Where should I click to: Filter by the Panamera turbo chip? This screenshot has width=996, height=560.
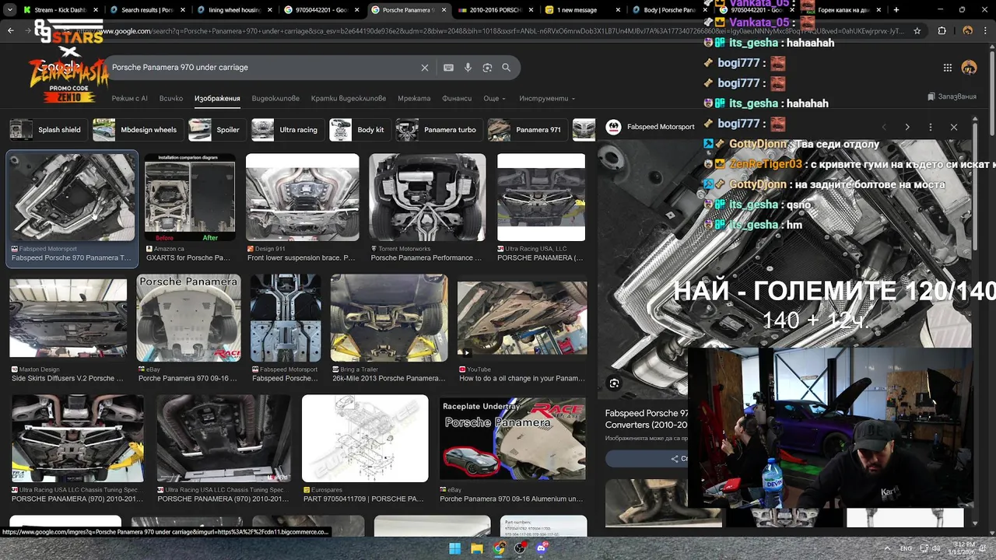click(437, 130)
